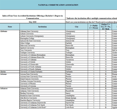Screen dimensions: 117x109
Task: Click Alabama State University cell
Action: pos(42,31)
